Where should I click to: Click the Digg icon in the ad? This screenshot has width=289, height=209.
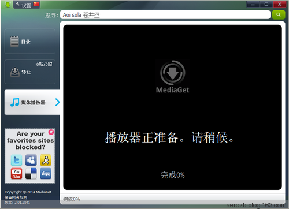coord(46,174)
